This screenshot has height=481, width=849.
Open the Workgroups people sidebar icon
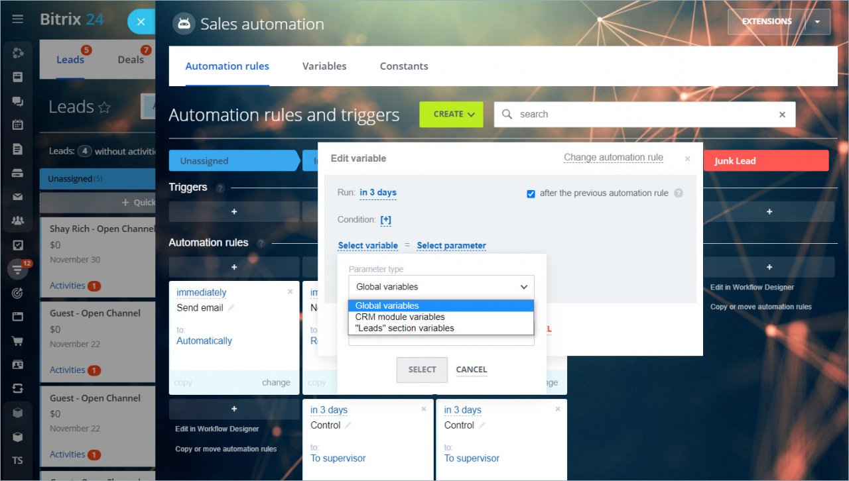[x=18, y=221]
